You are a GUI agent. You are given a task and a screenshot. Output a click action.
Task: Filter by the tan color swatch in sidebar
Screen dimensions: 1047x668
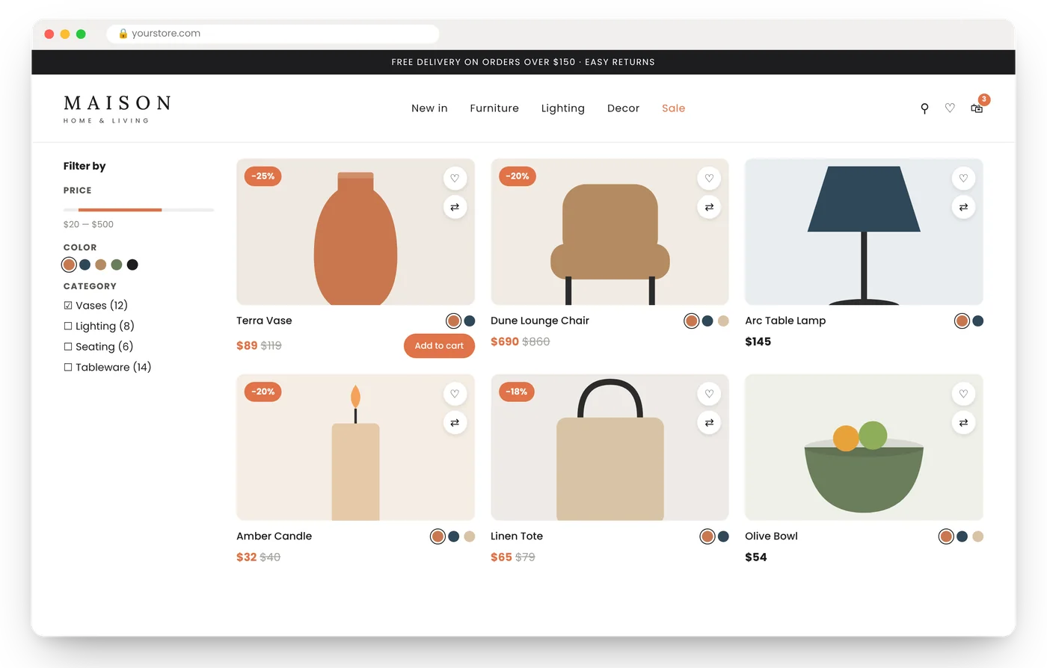tap(101, 265)
